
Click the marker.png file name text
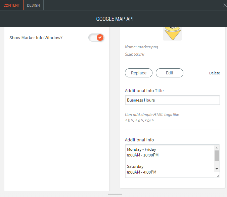point(141,47)
